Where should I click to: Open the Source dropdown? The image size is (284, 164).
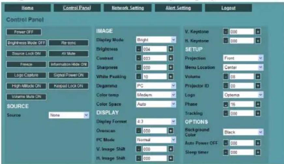[69, 115]
